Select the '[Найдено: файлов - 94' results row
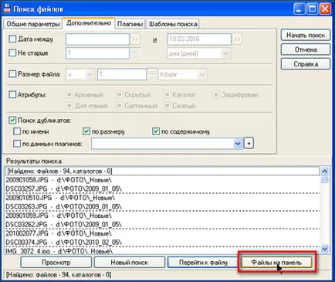335x282 pixels. point(162,171)
